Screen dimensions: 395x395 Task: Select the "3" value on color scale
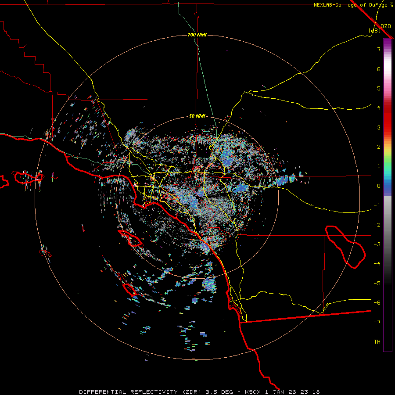(379, 127)
